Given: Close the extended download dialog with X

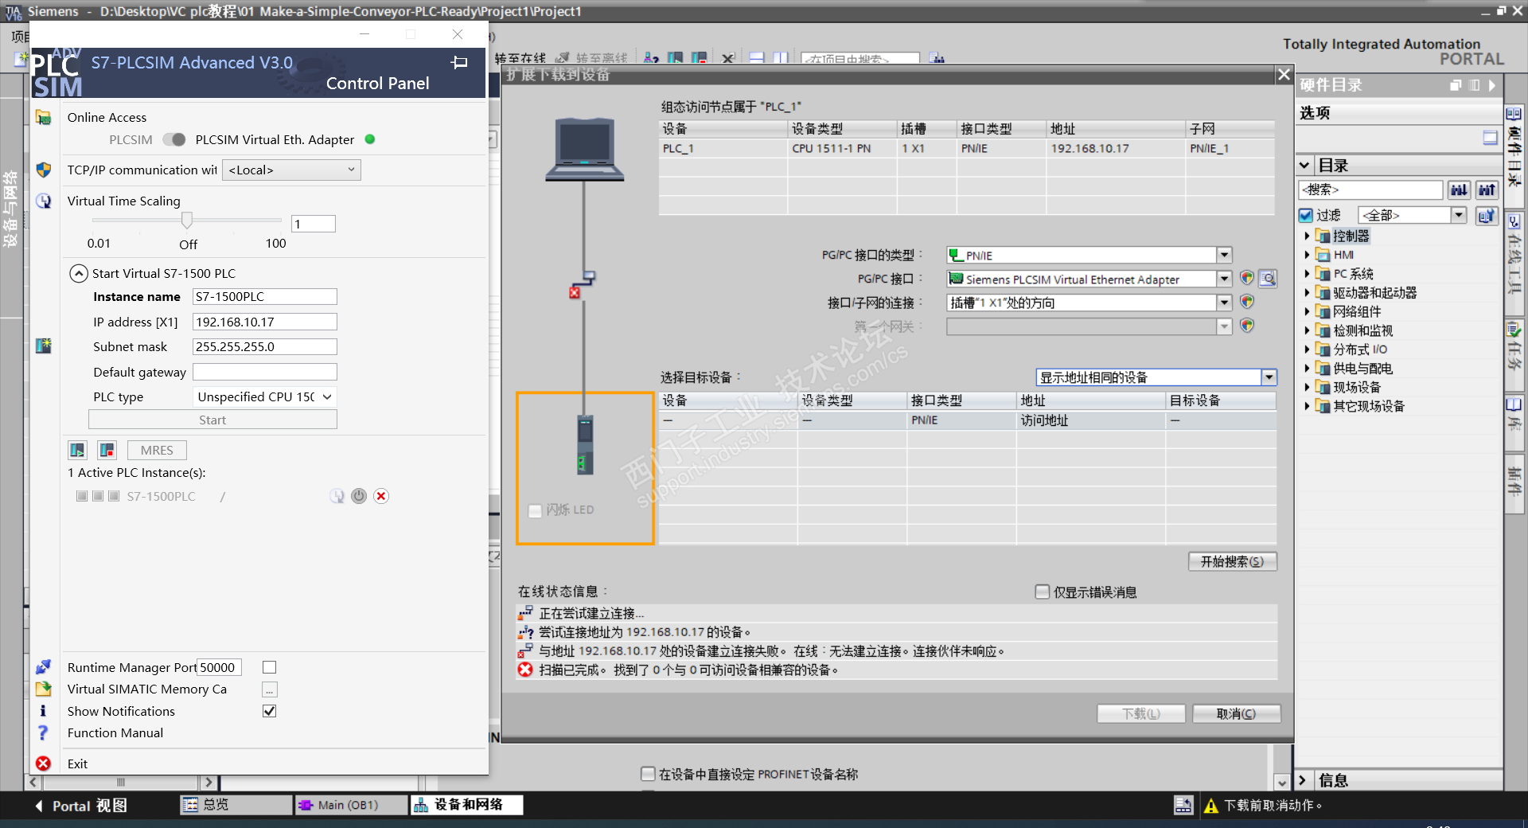Looking at the screenshot, I should tap(1284, 74).
